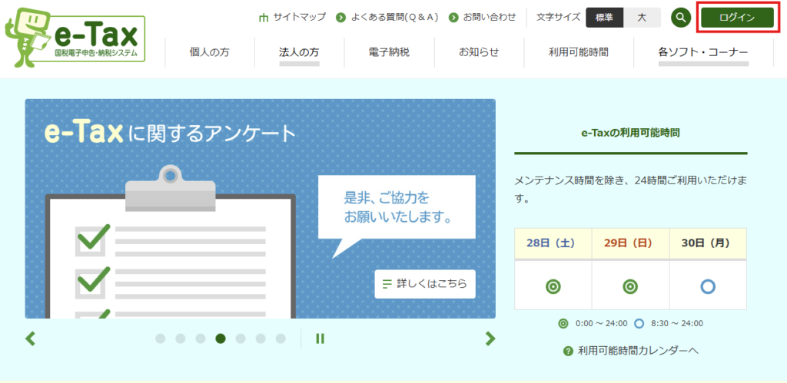Screen dimensions: 787x383
Task: Click the survey banner clipboard image
Action: [x=171, y=243]
